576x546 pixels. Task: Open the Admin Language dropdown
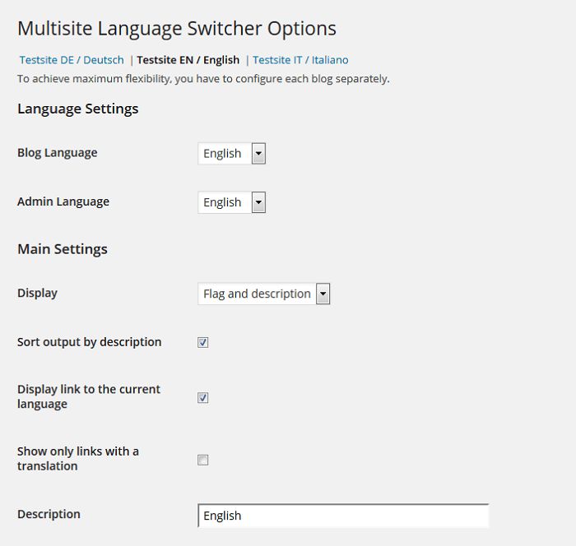tap(232, 202)
